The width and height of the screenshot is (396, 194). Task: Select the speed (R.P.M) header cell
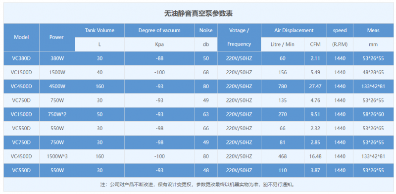[340, 38]
